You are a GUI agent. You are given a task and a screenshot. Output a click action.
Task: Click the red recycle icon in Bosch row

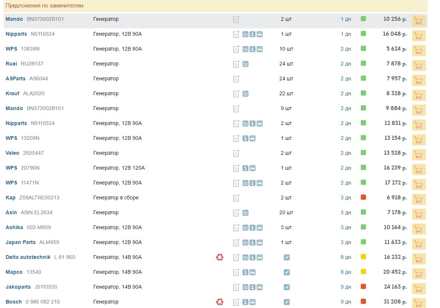220,302
